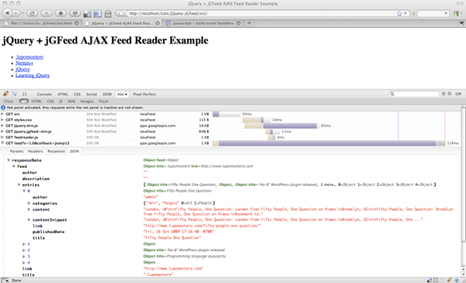466x283 pixels.
Task: Click the status bar icon at bottom left
Action: pyautogui.click(x=5, y=280)
